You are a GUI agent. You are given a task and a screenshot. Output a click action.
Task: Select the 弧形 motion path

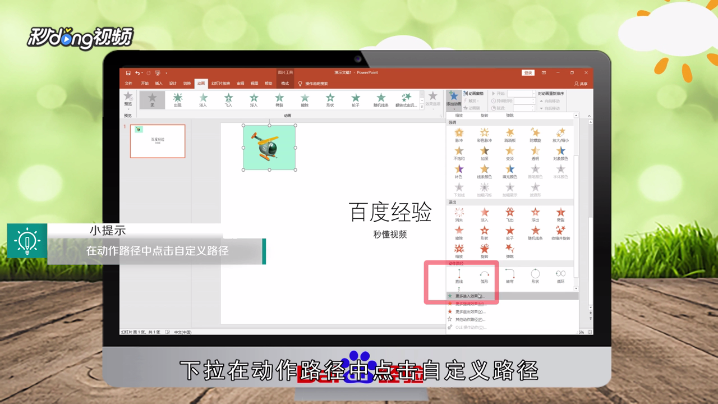pos(484,276)
